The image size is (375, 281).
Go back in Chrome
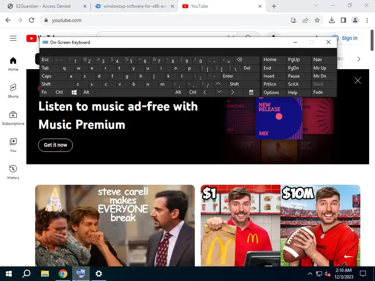point(8,20)
